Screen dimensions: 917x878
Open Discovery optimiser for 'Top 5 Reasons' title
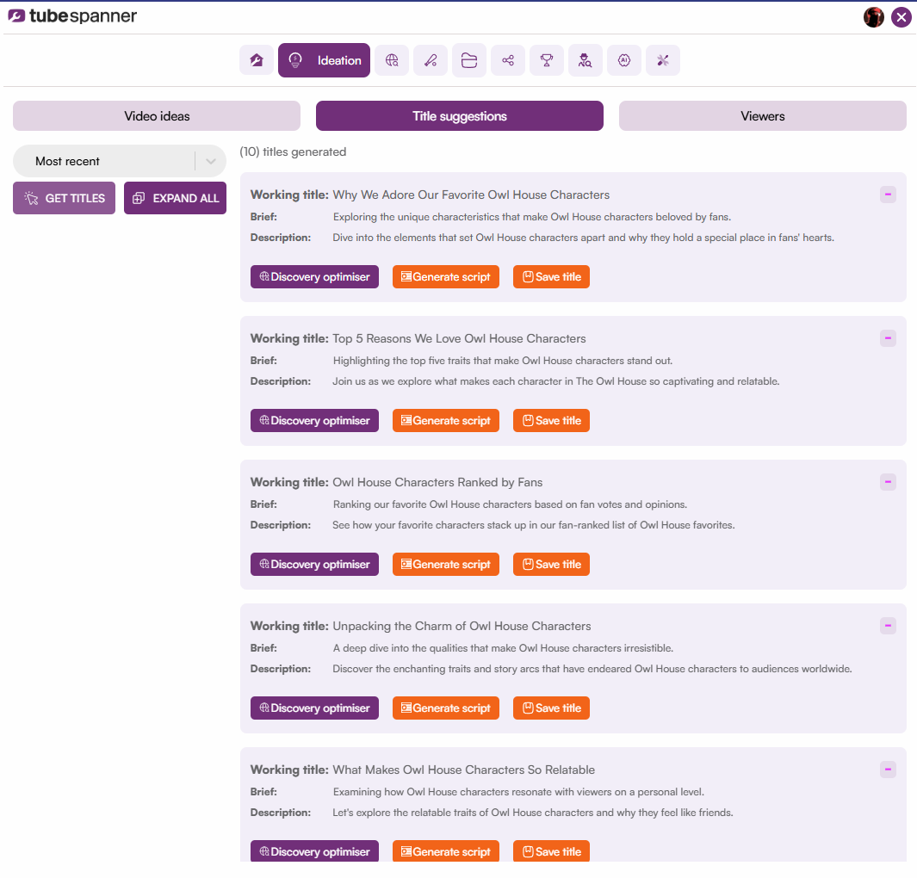coord(314,420)
